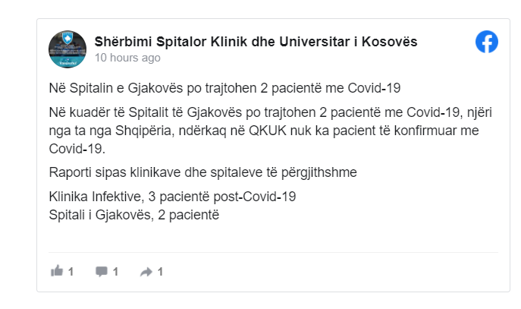Click the count beside the comment icon
The width and height of the screenshot is (521, 309).
(116, 271)
